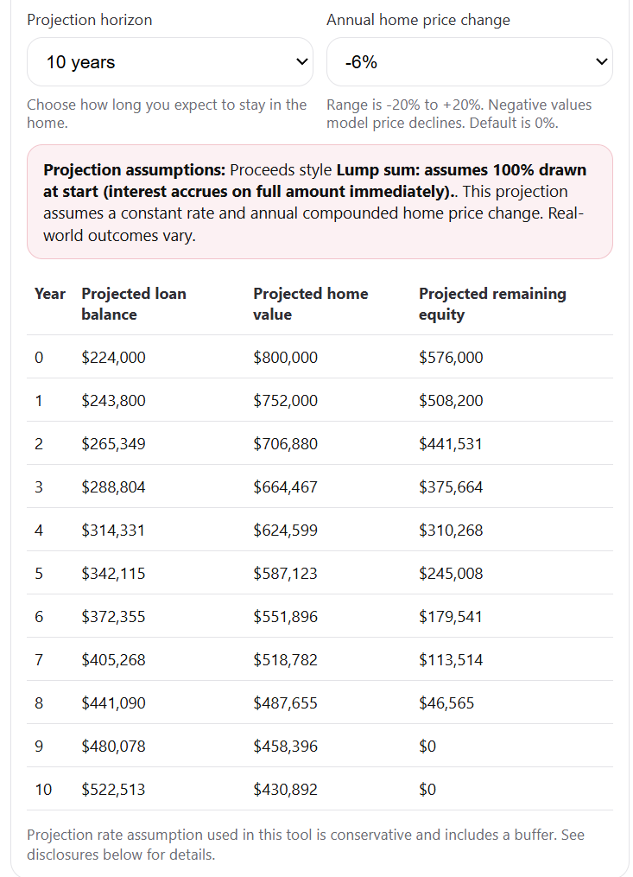Click the chevron arrow on the 10 years selector
This screenshot has height=877, width=633.
click(301, 62)
